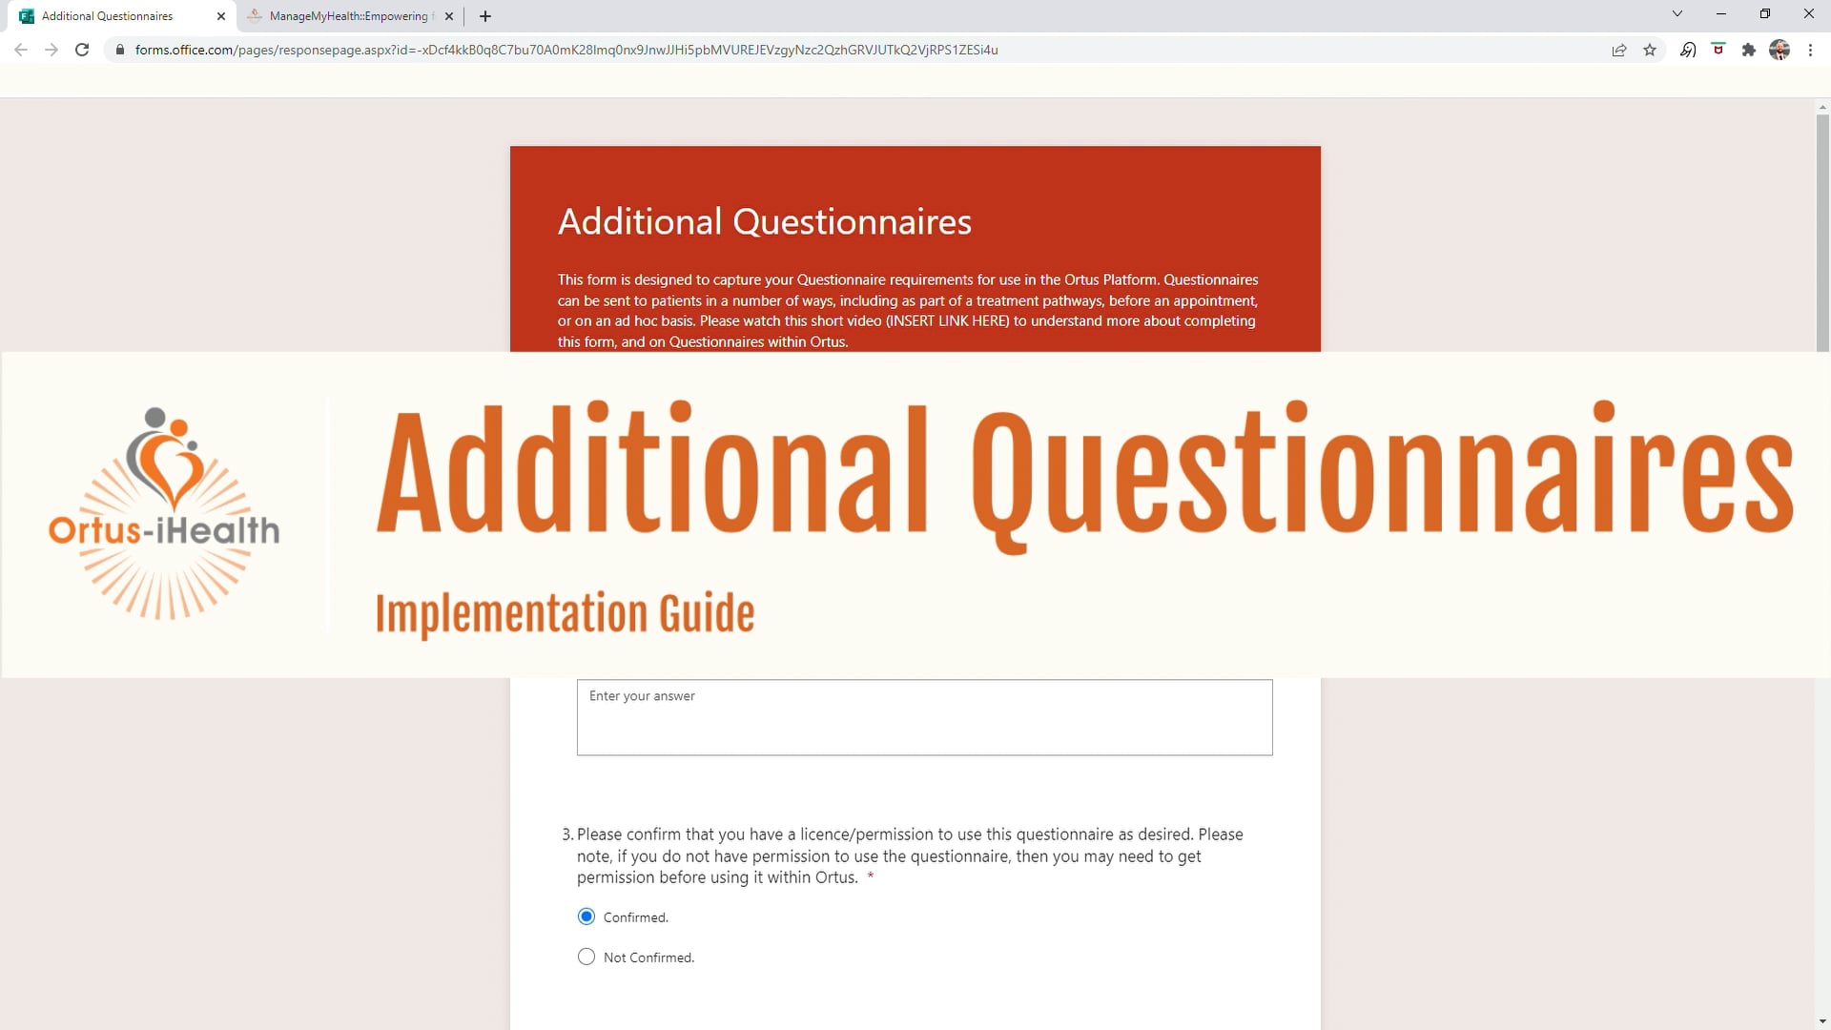Screen dimensions: 1831x1030
Task: Select the Confirmed radio option
Action: [586, 917]
